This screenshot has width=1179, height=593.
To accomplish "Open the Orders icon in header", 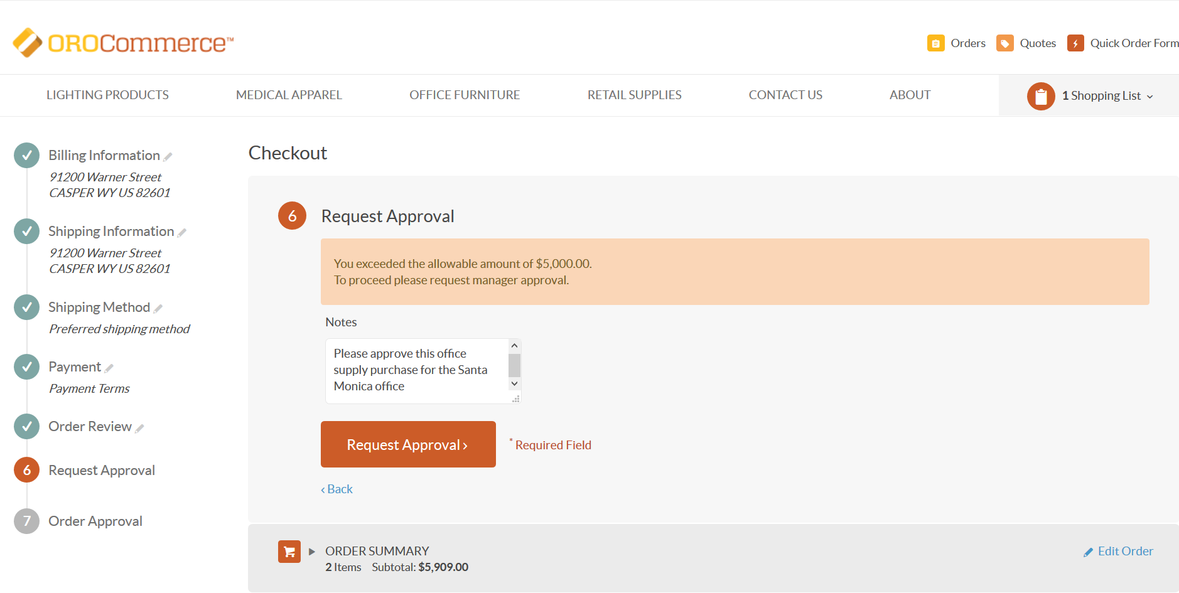I will pyautogui.click(x=935, y=43).
